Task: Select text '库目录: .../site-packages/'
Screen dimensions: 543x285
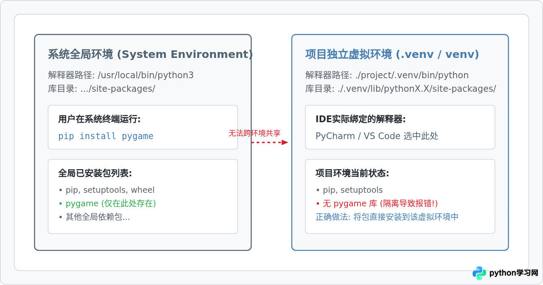Action: click(x=102, y=89)
